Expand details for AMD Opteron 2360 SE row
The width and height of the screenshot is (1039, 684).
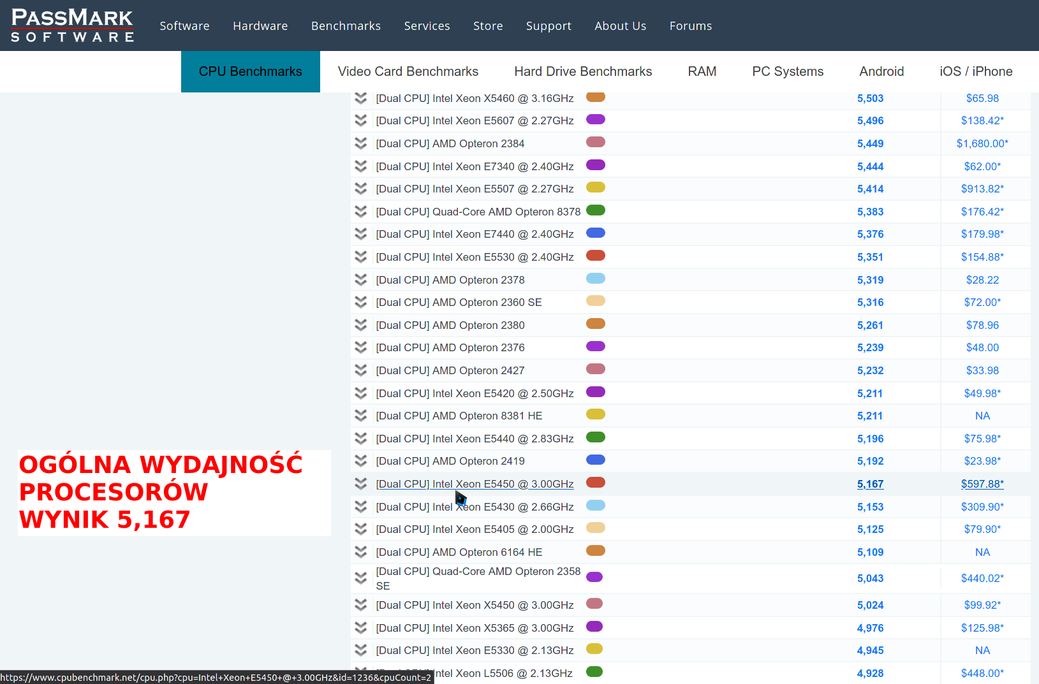(x=361, y=302)
